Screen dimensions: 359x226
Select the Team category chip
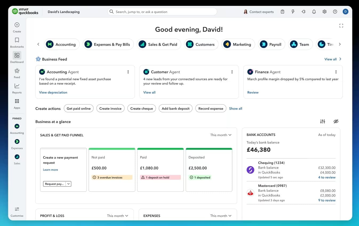(x=301, y=44)
